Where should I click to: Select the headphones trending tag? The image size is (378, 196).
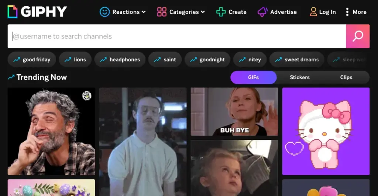[x=120, y=60]
